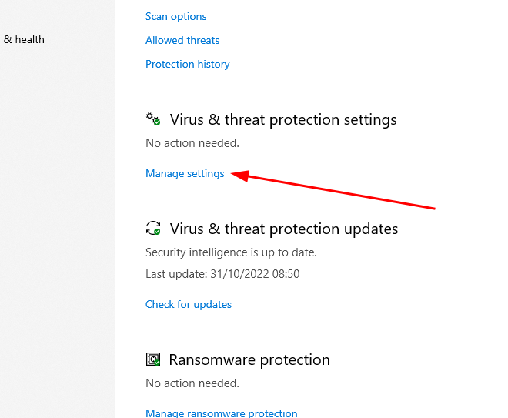Viewport: 508px width, 418px height.
Task: Click the Ransomware protection heading
Action: coord(249,359)
